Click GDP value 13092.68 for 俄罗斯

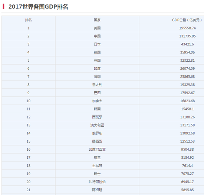click(x=187, y=133)
